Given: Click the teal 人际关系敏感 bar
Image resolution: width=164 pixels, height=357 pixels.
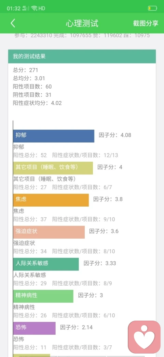Looking at the screenshot, I should pos(46,264).
